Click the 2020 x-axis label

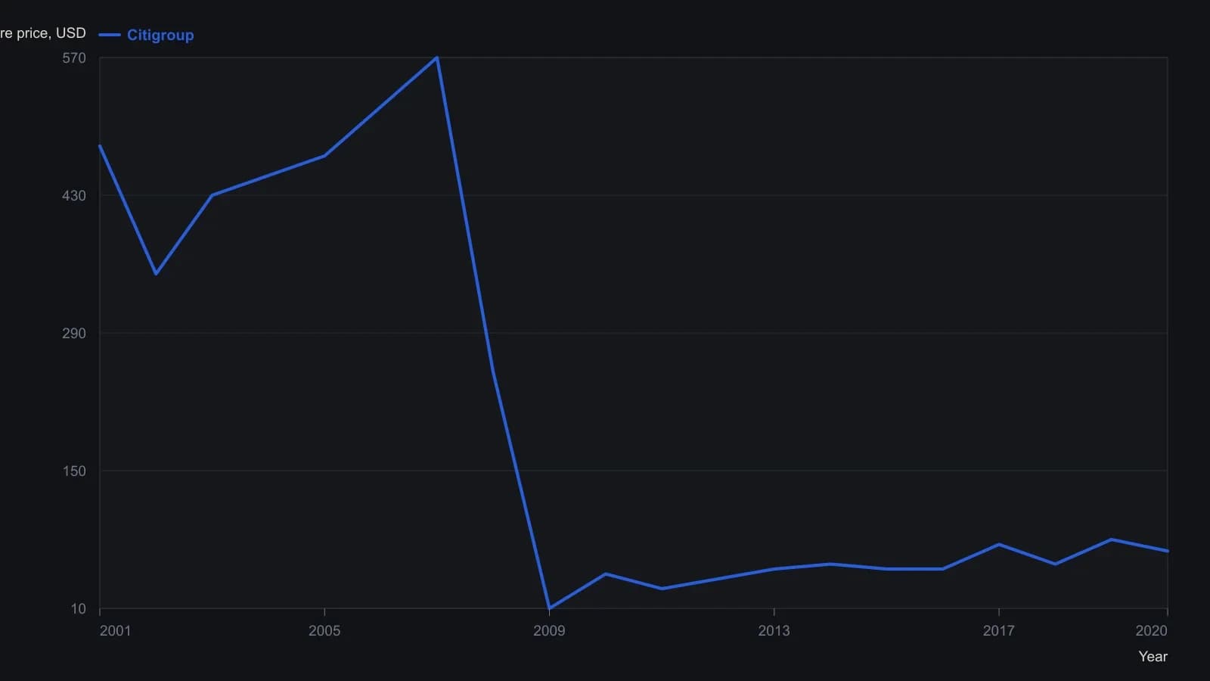pyautogui.click(x=1151, y=631)
